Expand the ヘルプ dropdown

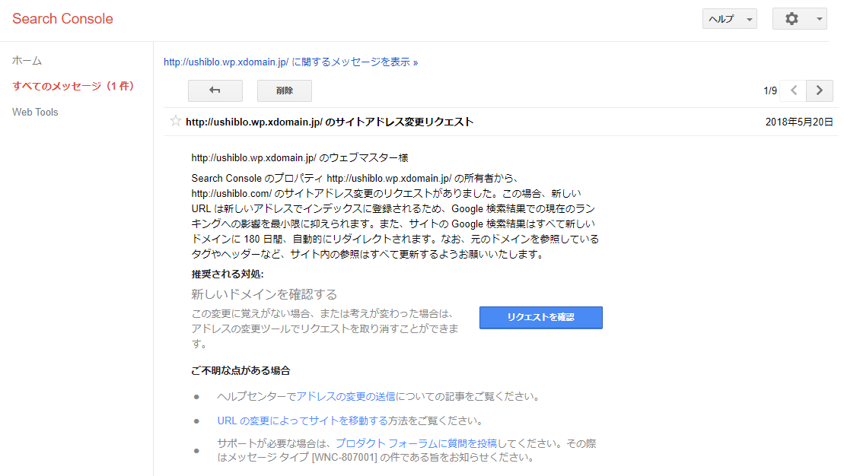729,19
